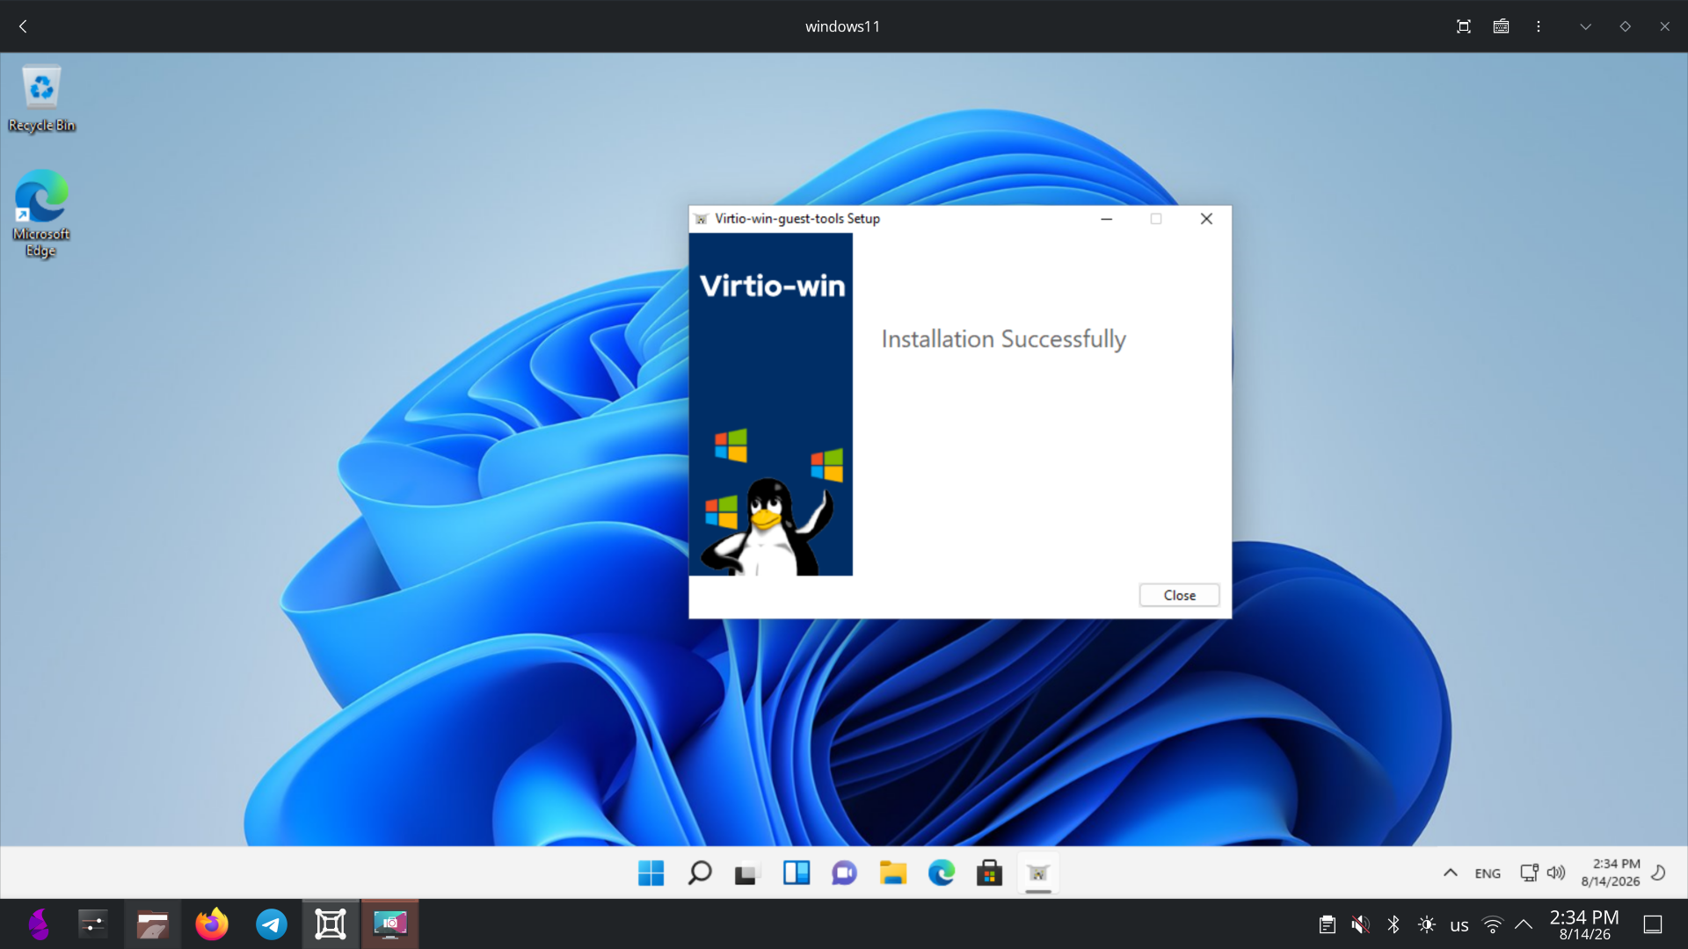Click the viewer's down chevron button
Viewport: 1688px width, 949px height.
(x=1586, y=26)
